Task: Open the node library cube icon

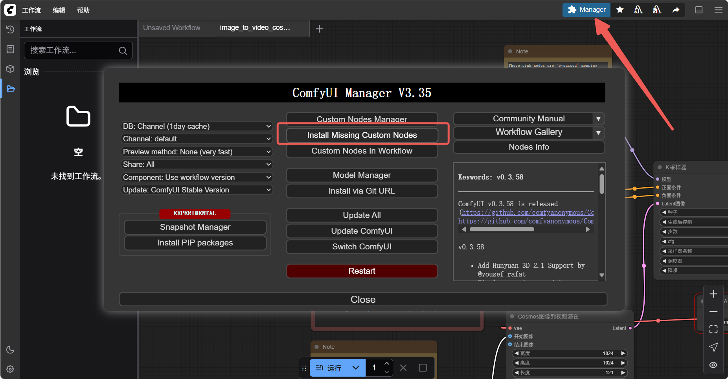Action: point(10,69)
